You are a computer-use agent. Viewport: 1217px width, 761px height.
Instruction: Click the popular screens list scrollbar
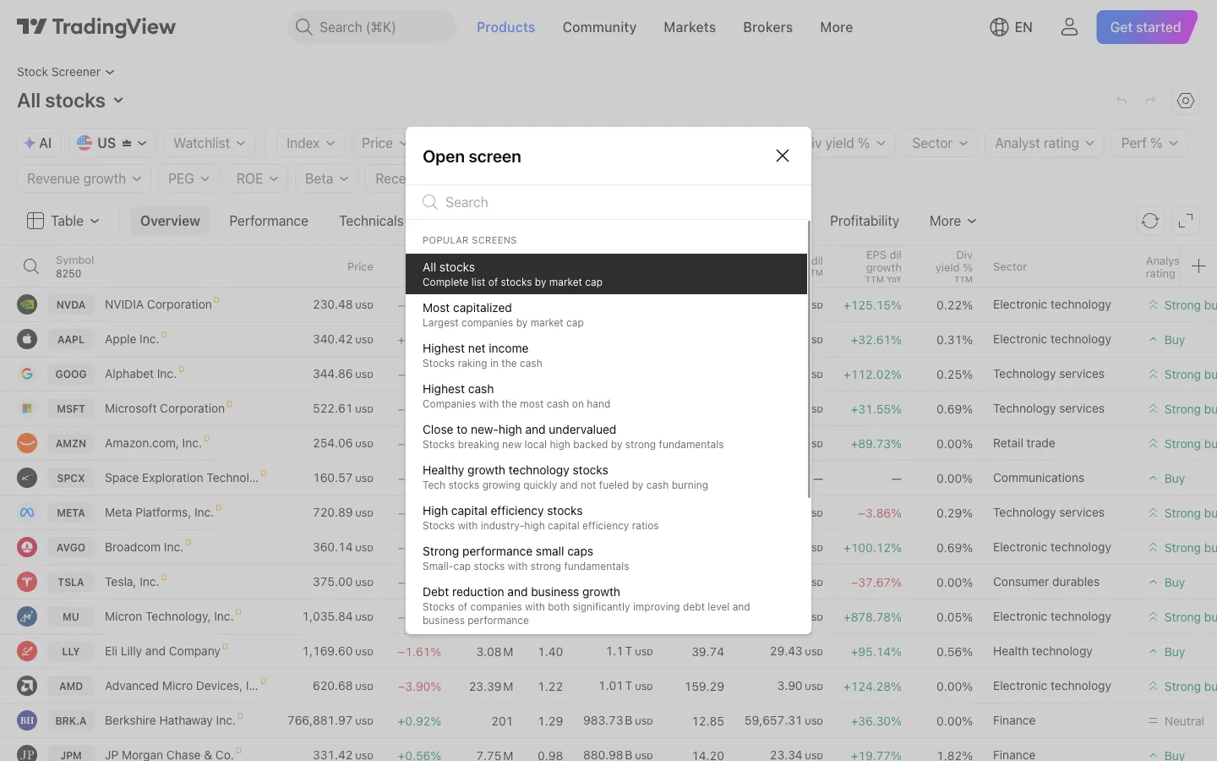pyautogui.click(x=809, y=359)
